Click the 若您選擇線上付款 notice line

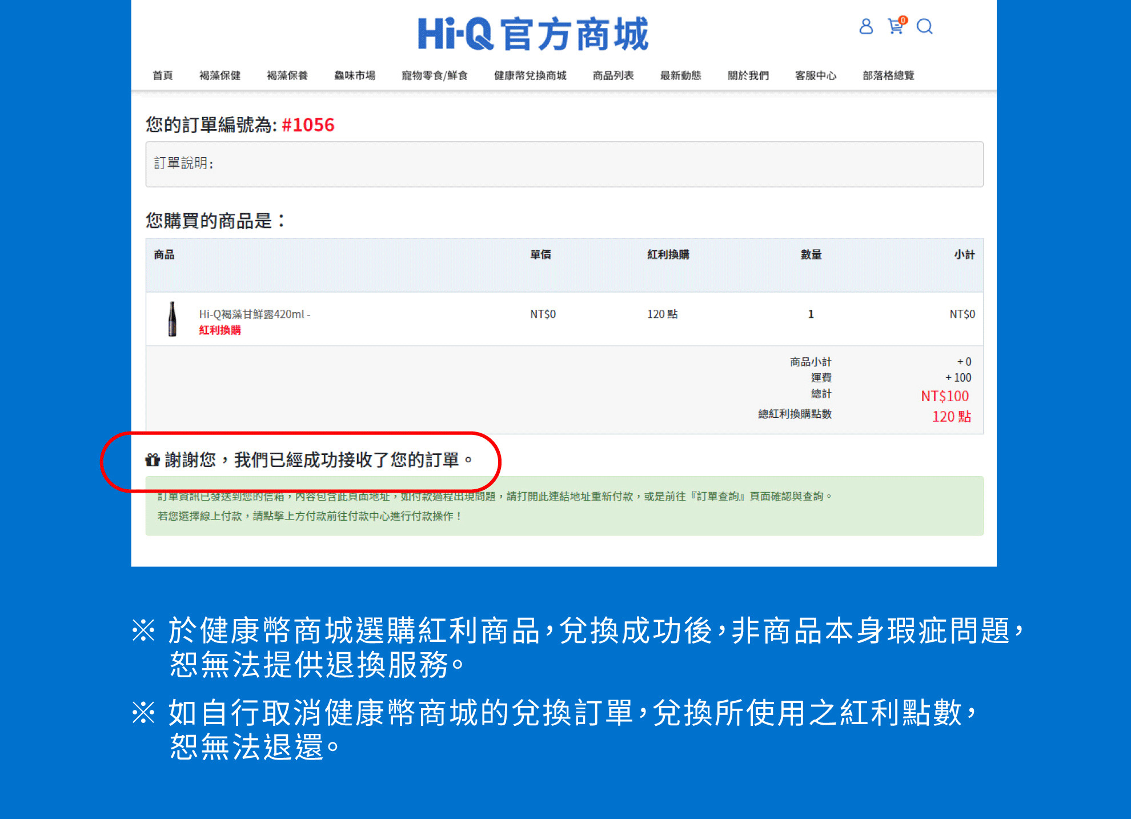[x=309, y=516]
